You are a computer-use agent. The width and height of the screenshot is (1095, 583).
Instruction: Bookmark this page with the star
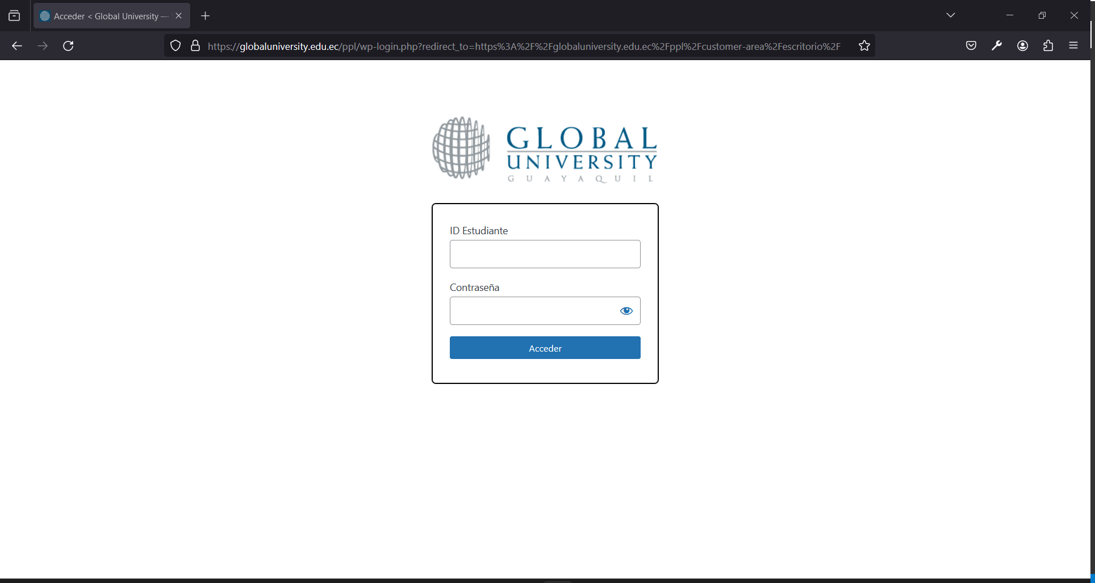pyautogui.click(x=864, y=46)
